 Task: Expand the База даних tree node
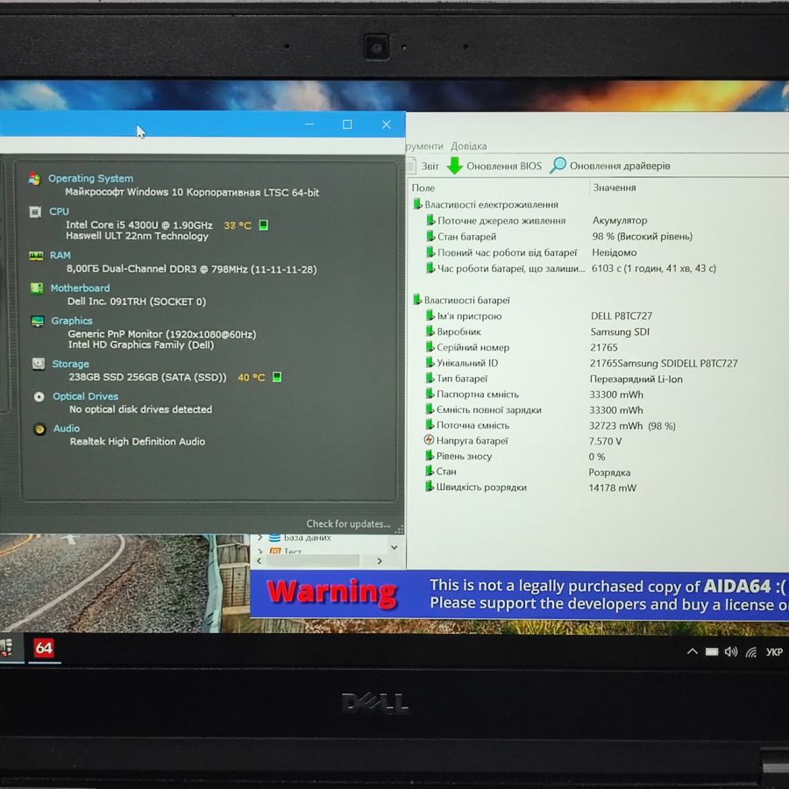[259, 537]
